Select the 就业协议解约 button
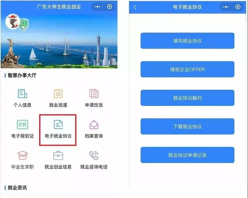The image size is (248, 198). click(187, 98)
